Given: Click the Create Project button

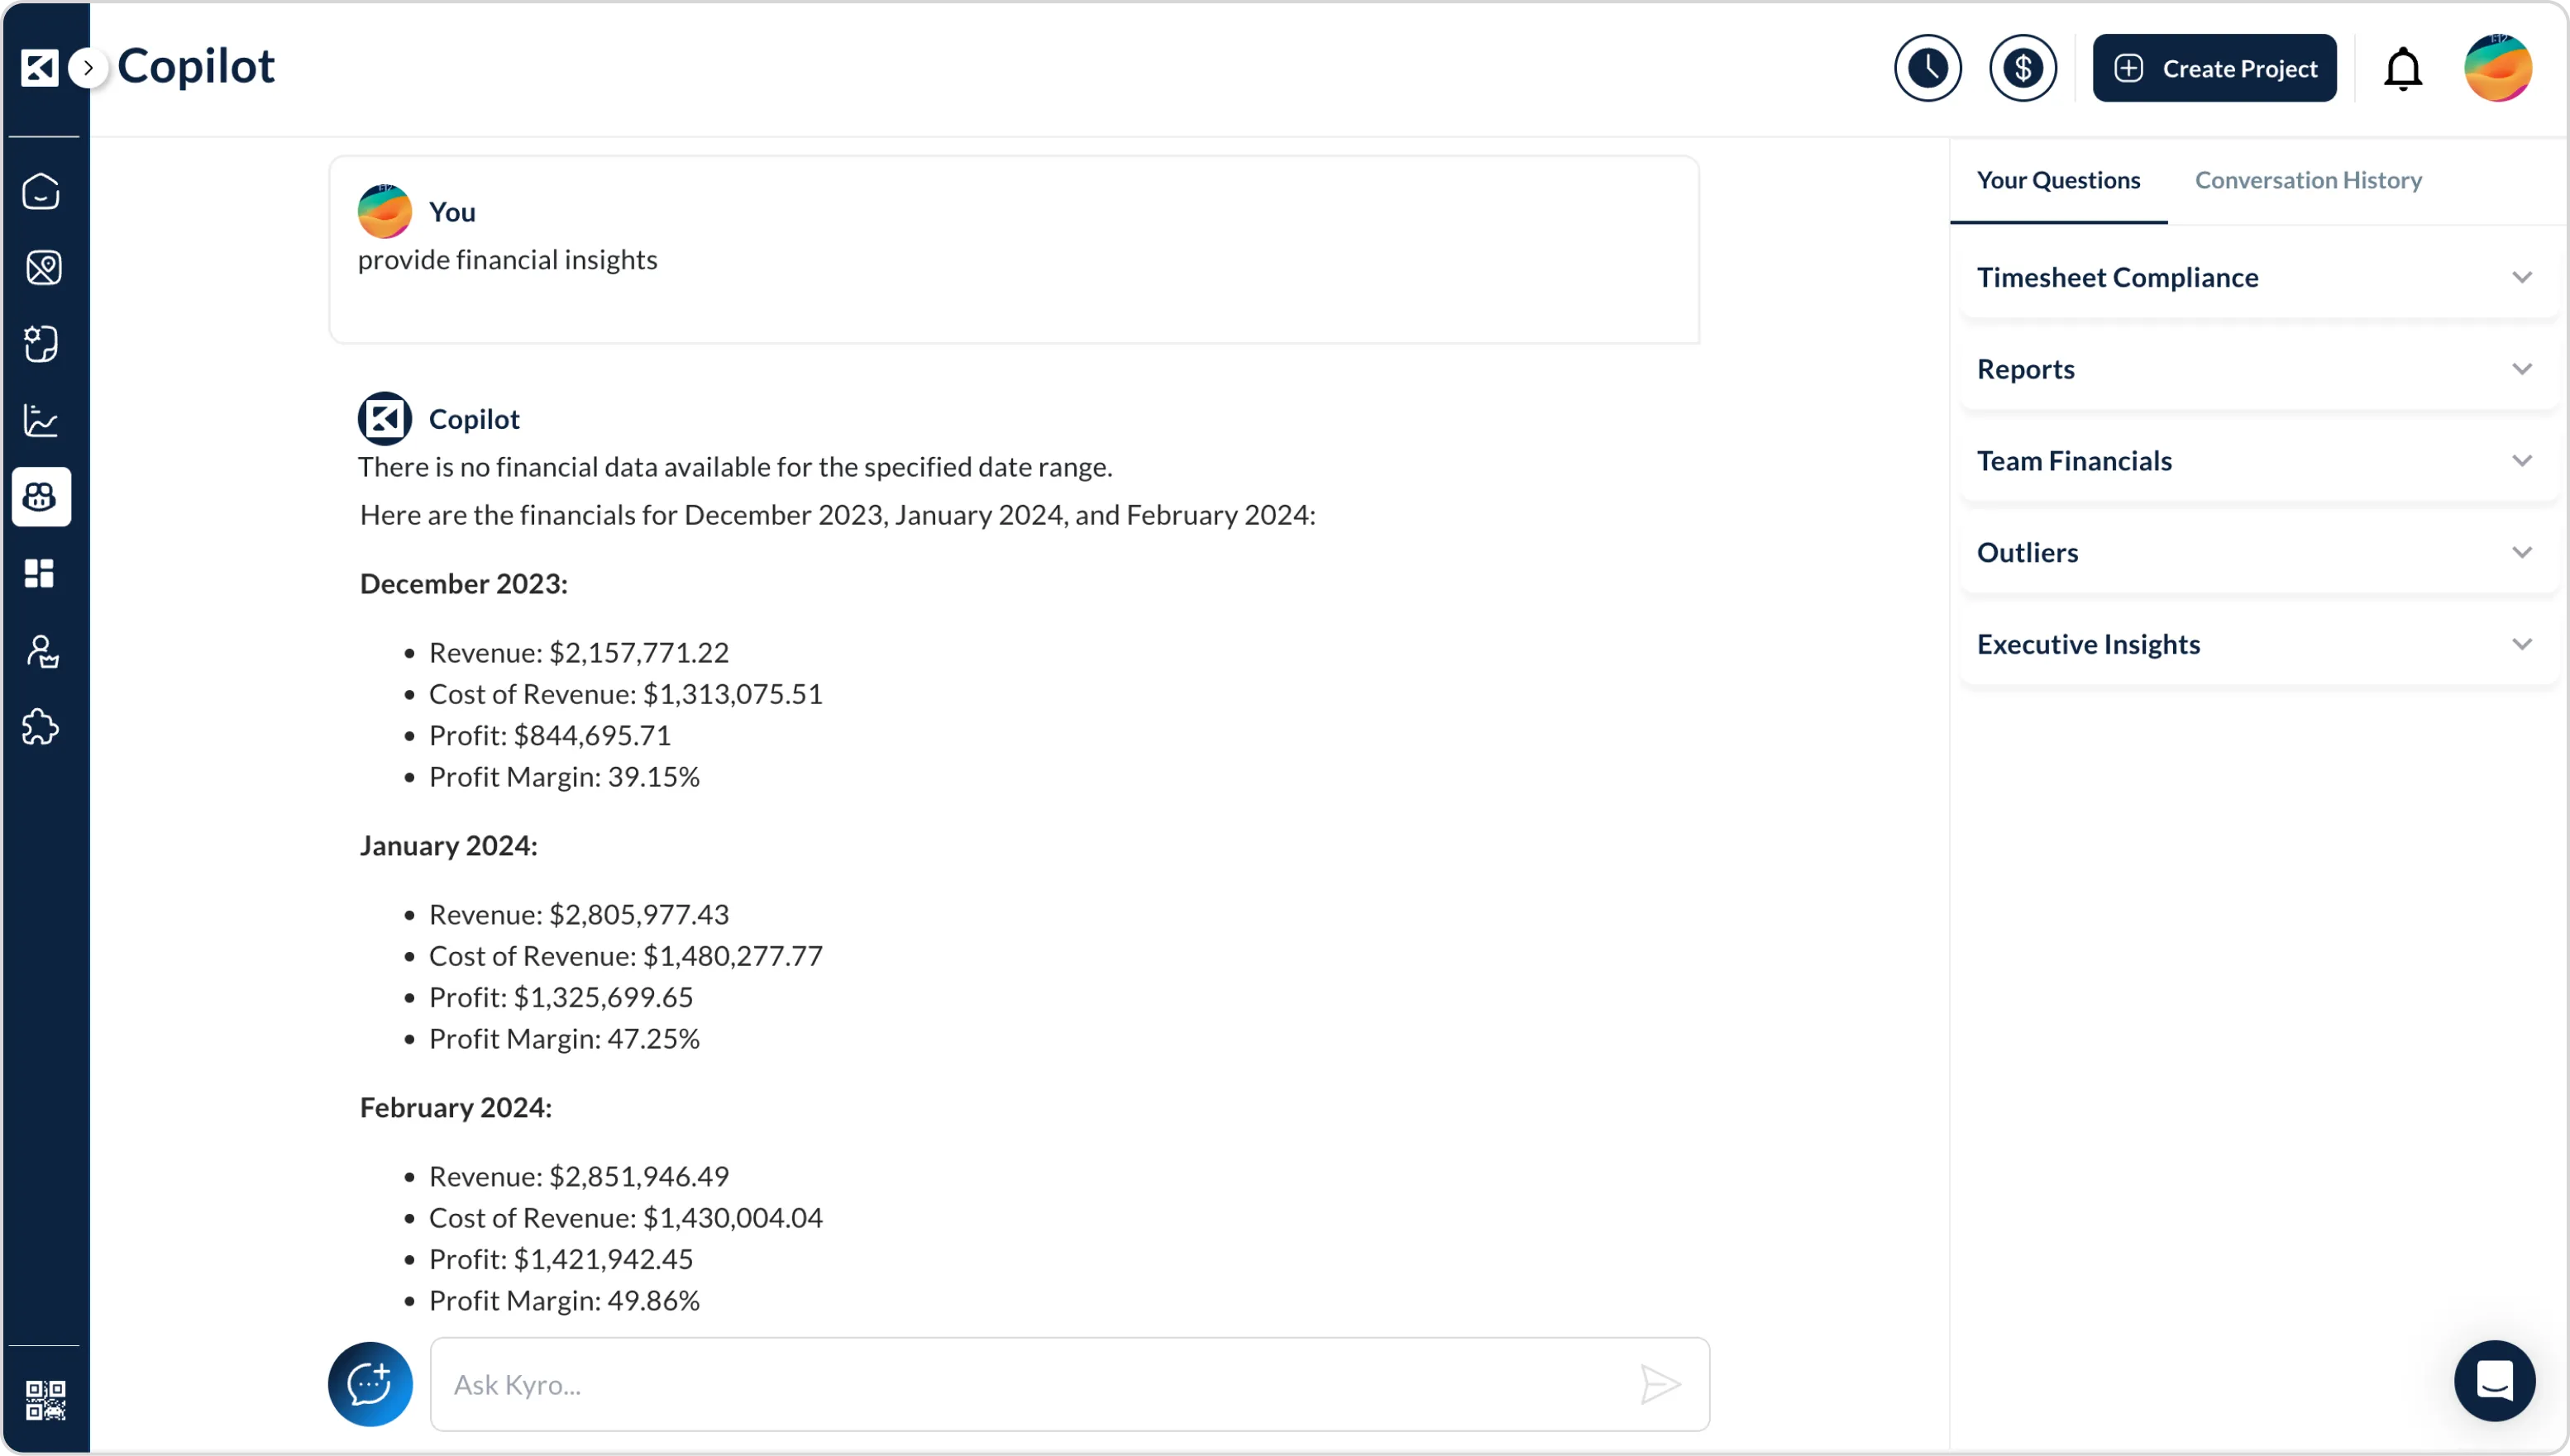Looking at the screenshot, I should 2214,68.
